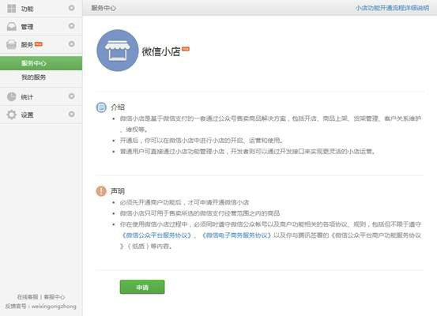Screen dimensions: 437x316
Task: Click the bullet starting 必须先开通商户功能后
Action: [x=184, y=202]
